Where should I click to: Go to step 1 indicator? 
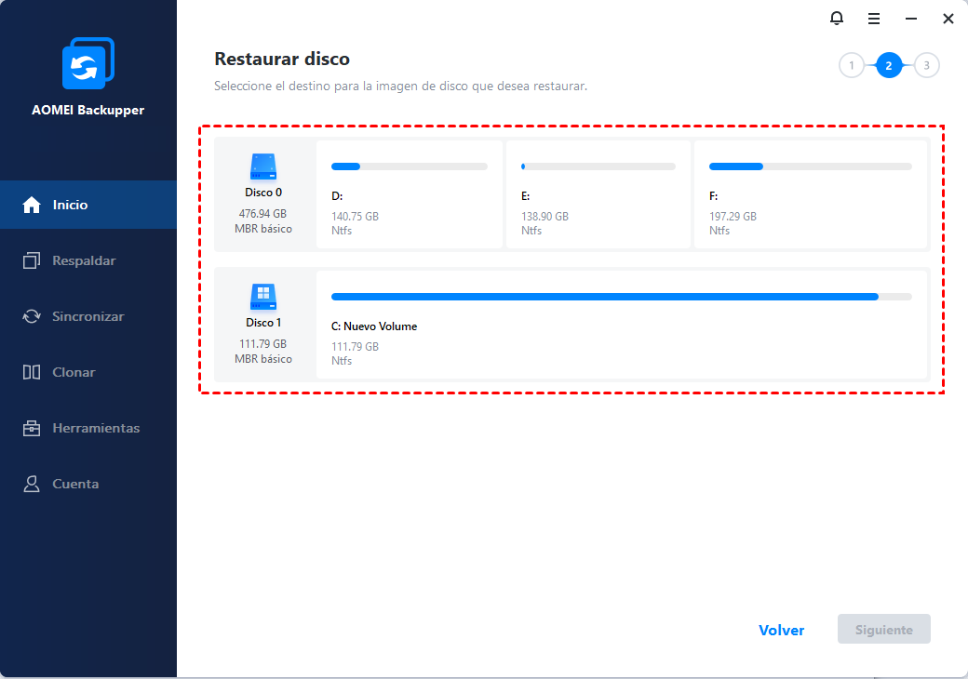[851, 65]
